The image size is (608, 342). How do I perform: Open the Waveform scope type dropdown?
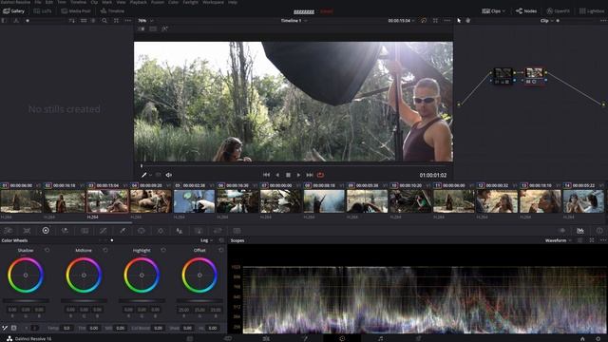559,240
